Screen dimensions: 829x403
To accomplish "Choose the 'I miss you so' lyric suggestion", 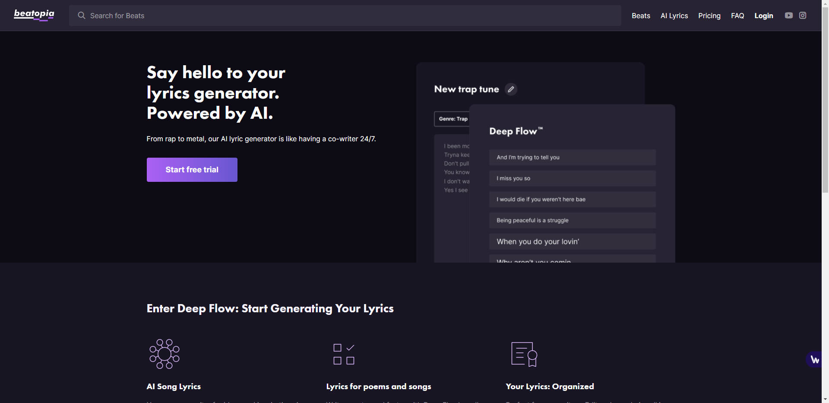I will (x=572, y=178).
